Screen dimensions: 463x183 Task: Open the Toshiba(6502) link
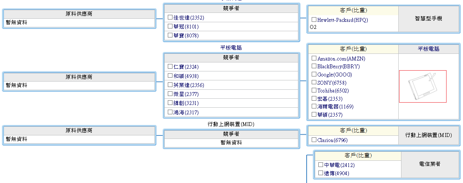click(x=333, y=91)
